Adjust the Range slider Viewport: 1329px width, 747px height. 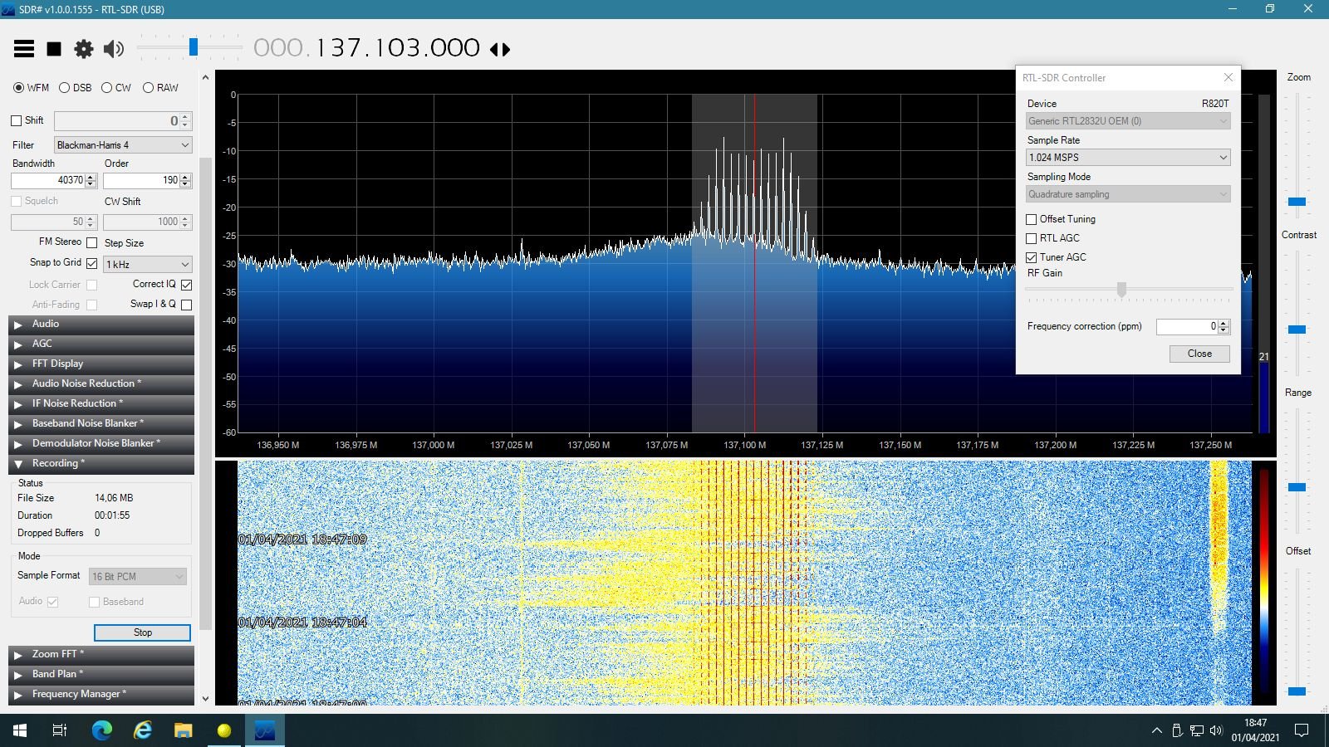(1297, 487)
